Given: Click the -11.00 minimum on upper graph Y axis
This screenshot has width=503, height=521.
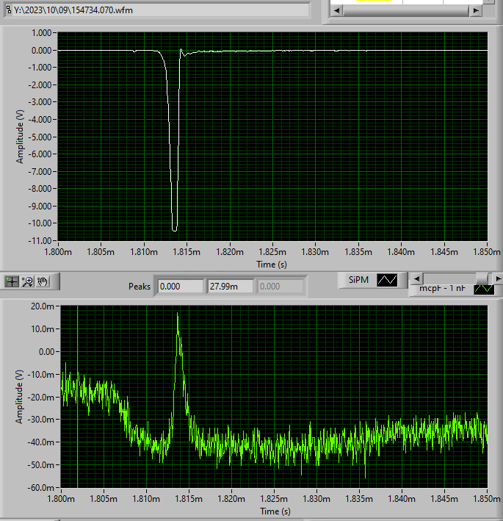Looking at the screenshot, I should pyautogui.click(x=40, y=240).
